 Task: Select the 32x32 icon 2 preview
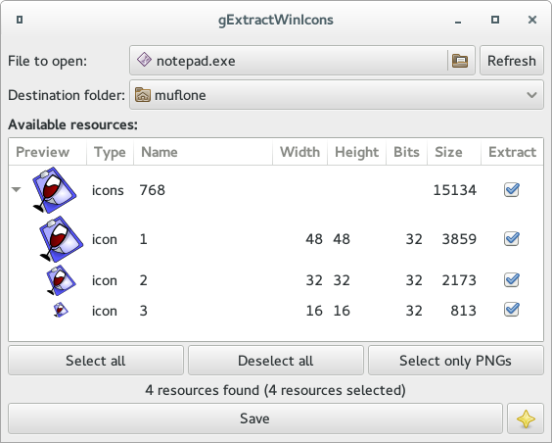click(61, 280)
